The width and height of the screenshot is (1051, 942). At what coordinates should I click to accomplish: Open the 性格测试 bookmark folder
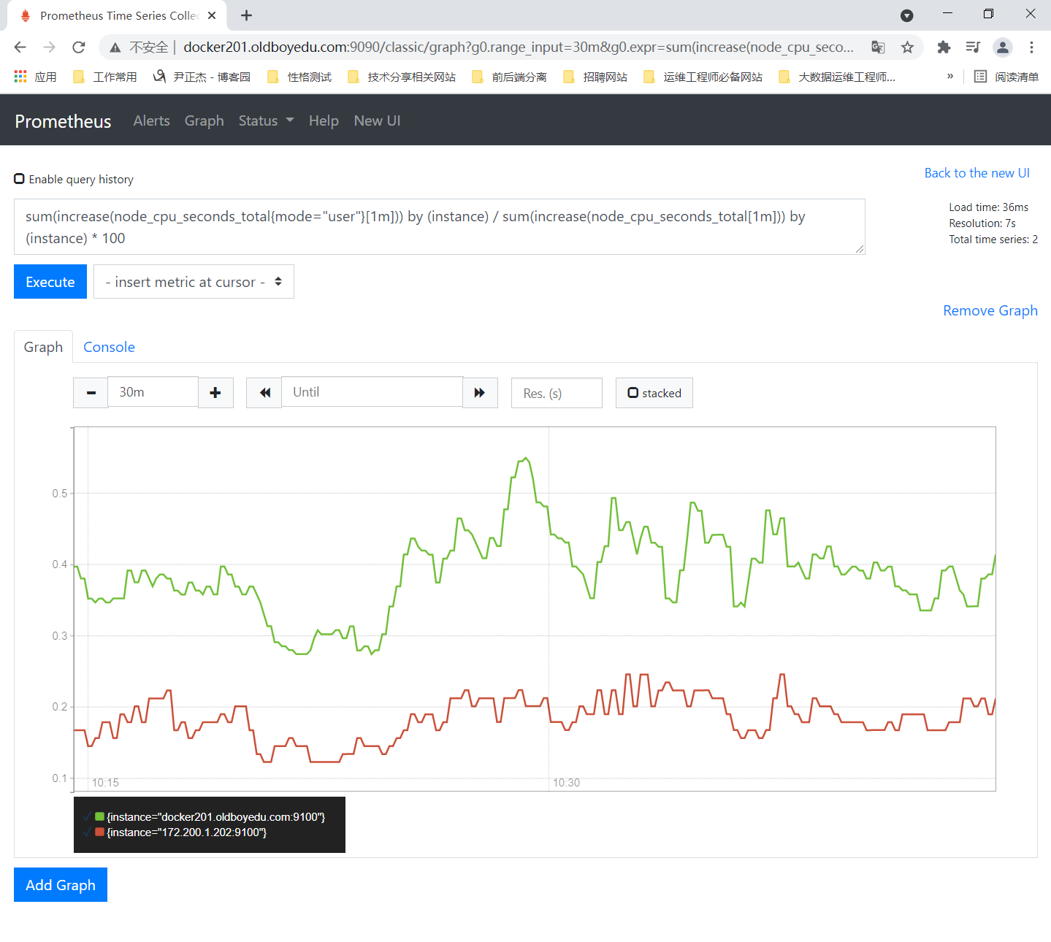pyautogui.click(x=299, y=77)
